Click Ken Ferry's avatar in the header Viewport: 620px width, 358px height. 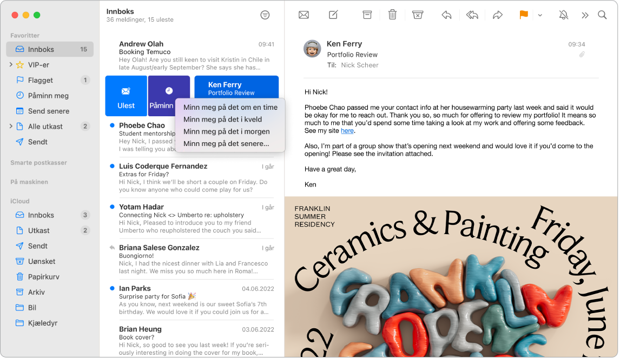point(312,49)
